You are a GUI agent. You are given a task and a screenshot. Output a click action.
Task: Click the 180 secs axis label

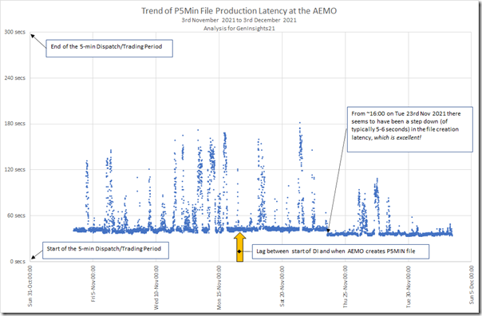(14, 124)
